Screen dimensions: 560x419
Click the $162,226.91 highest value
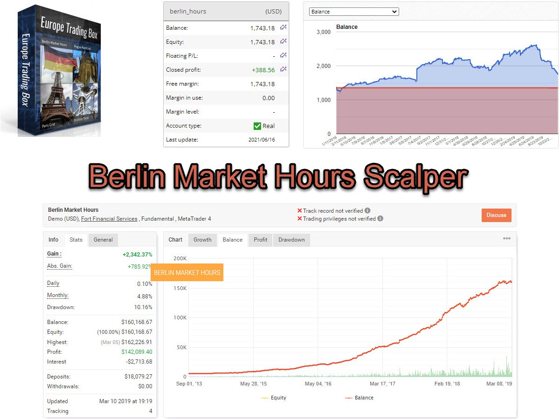(x=137, y=342)
